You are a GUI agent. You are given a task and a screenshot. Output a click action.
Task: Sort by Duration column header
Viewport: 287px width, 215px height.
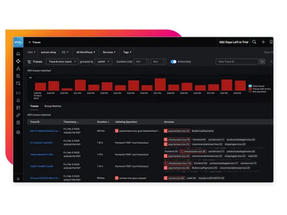[x=103, y=122]
